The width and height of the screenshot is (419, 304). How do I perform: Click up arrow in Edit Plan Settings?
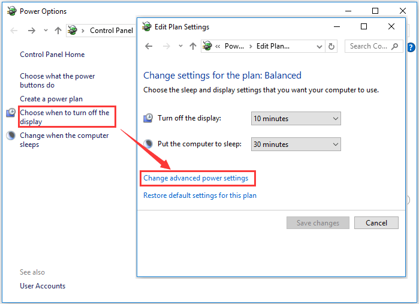pos(192,46)
